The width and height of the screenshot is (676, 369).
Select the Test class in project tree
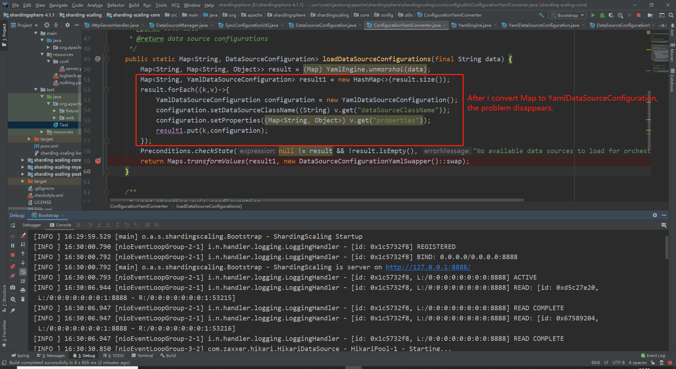coord(63,125)
